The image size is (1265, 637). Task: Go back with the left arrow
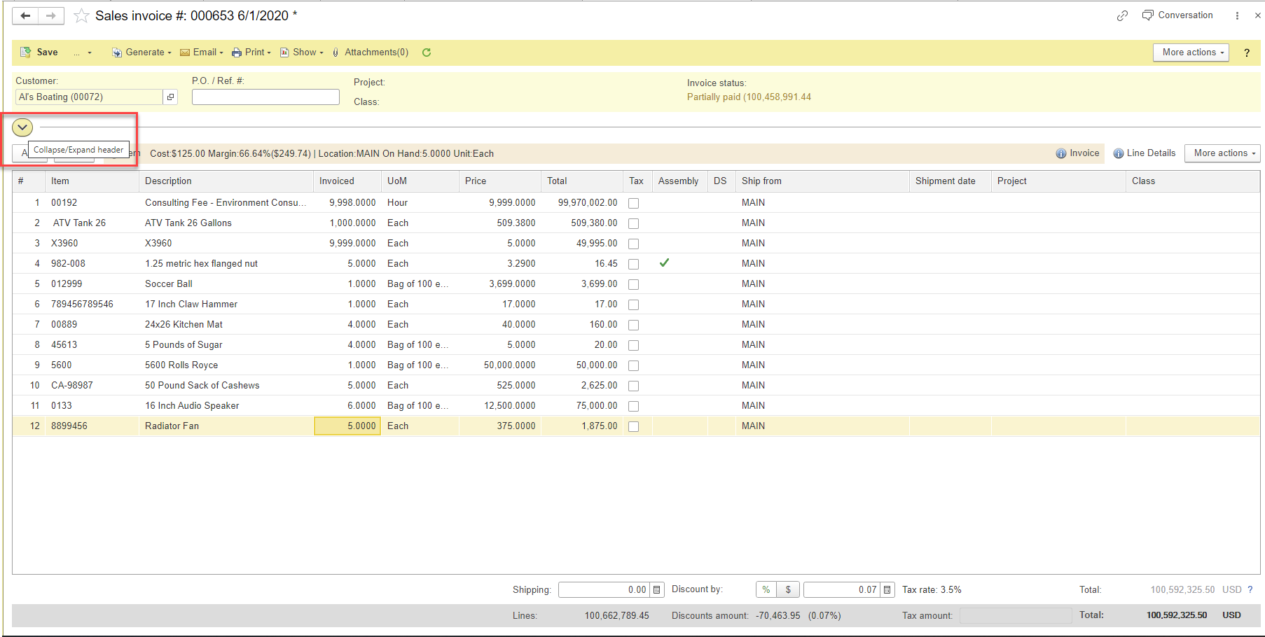pos(25,15)
